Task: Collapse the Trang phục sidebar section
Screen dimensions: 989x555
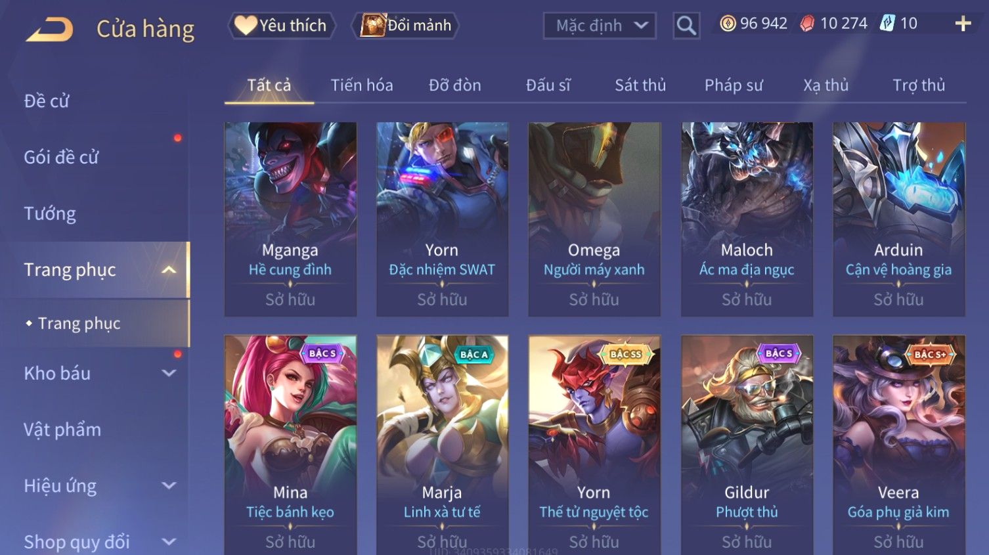Action: click(x=169, y=270)
